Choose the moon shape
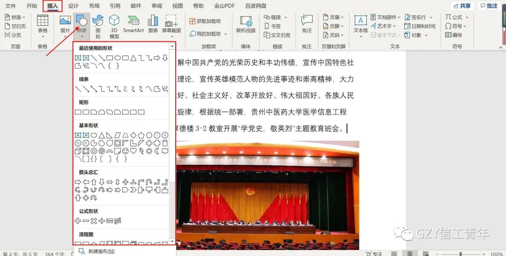This screenshot has width=506, height=256. coord(157,151)
